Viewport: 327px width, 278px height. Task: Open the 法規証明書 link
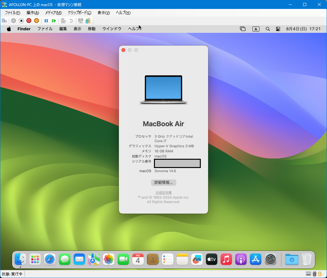pyautogui.click(x=163, y=193)
